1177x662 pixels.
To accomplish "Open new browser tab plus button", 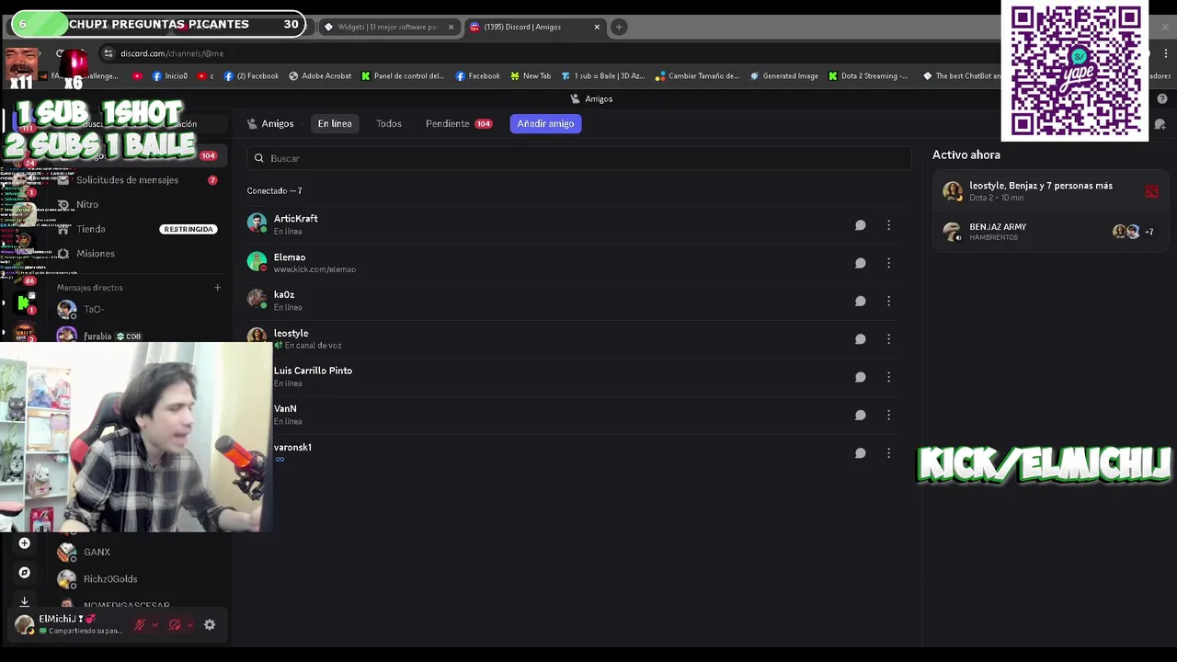I will (619, 27).
